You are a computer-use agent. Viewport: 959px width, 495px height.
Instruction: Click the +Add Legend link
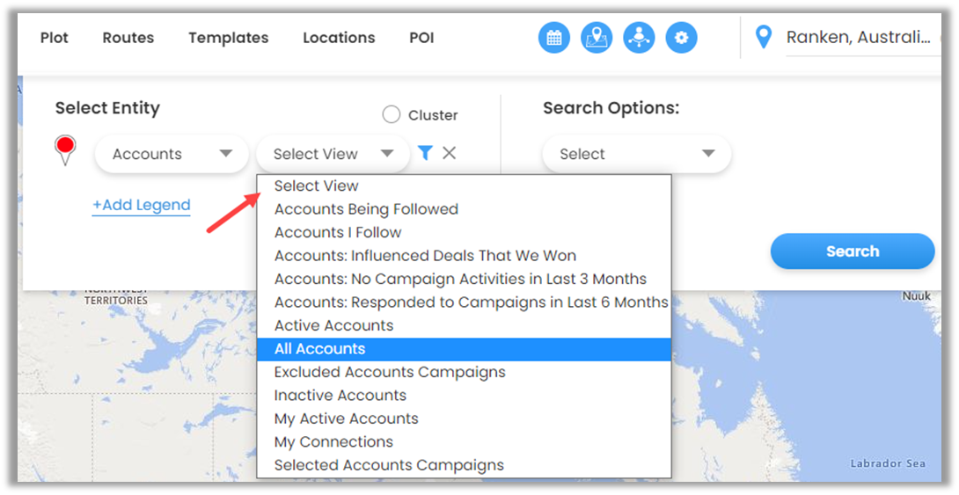coord(141,205)
